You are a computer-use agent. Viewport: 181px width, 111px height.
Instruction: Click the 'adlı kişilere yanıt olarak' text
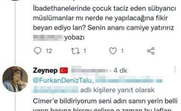[x=117, y=90]
